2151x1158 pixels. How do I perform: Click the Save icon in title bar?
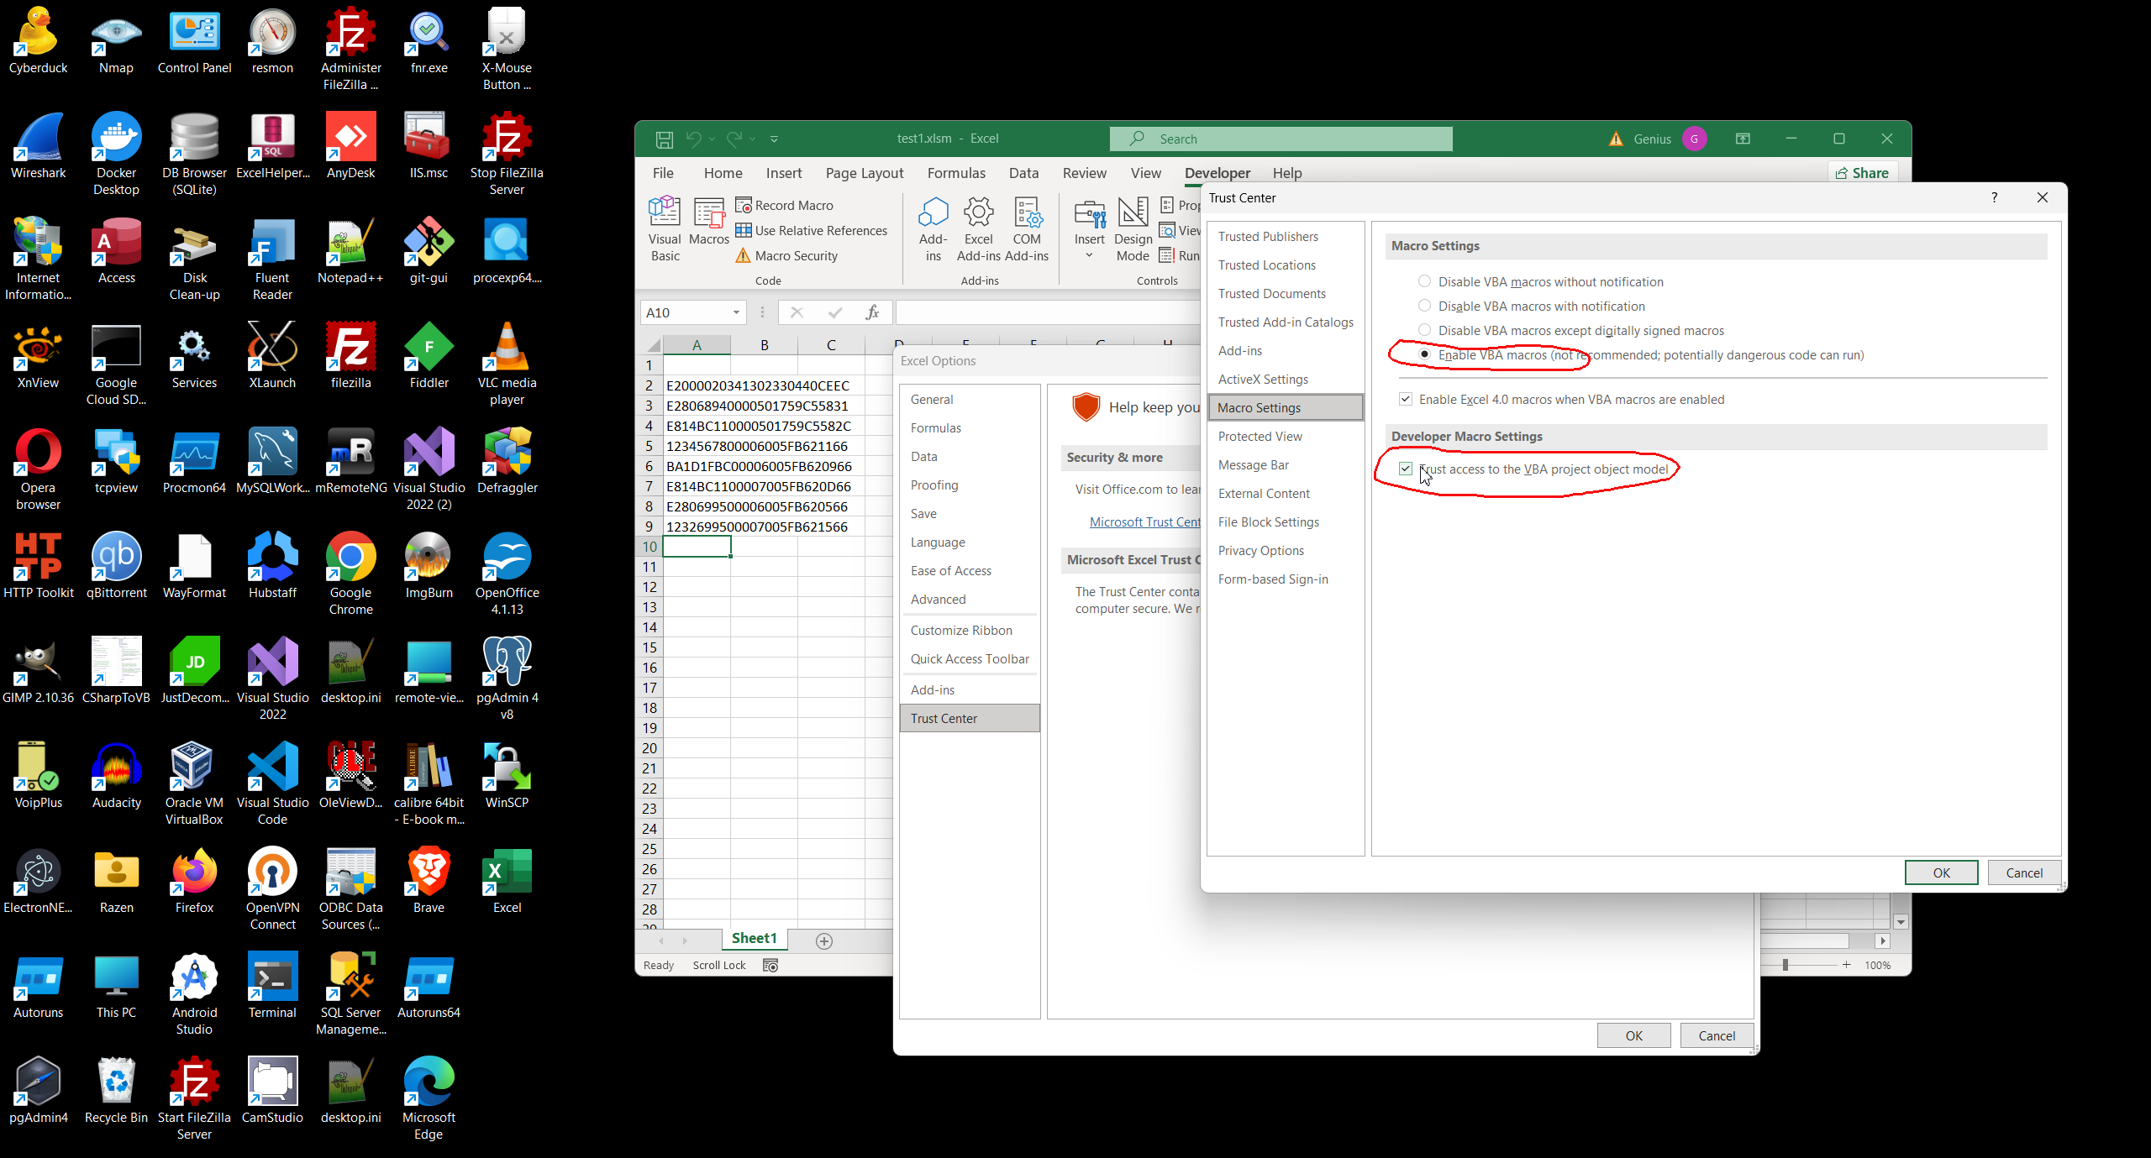(665, 139)
